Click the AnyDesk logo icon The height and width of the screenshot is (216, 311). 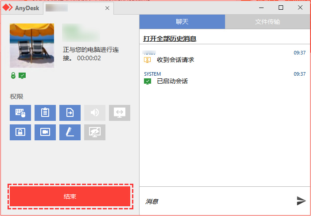pos(8,8)
